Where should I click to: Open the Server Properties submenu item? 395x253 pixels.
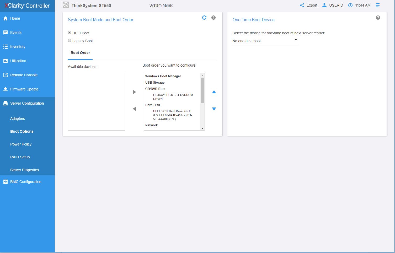pyautogui.click(x=24, y=170)
